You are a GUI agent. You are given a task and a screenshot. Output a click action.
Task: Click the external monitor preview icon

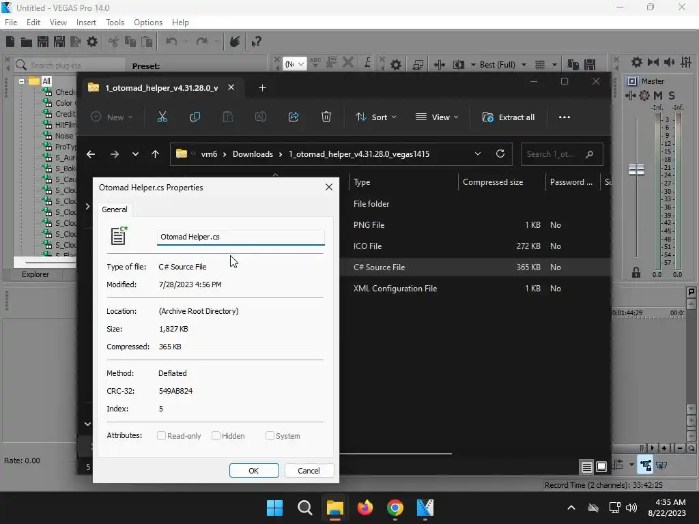[x=418, y=65]
